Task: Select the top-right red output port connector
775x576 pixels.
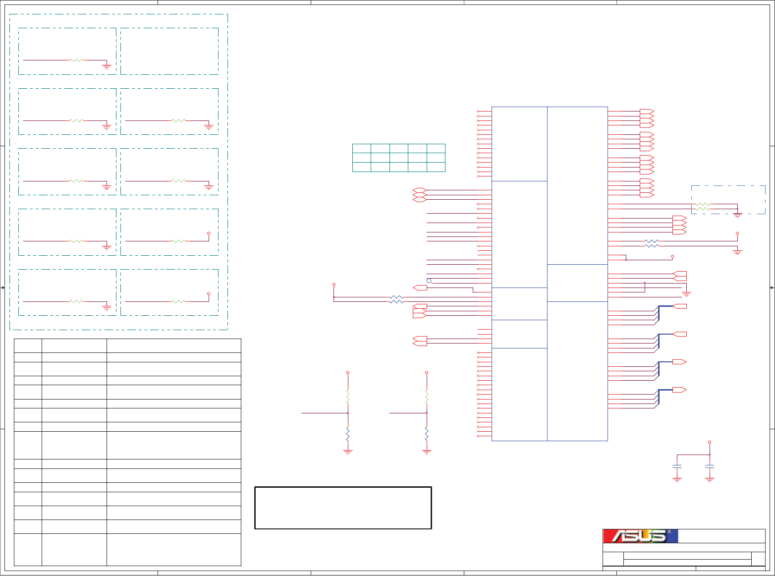Action: (x=647, y=112)
